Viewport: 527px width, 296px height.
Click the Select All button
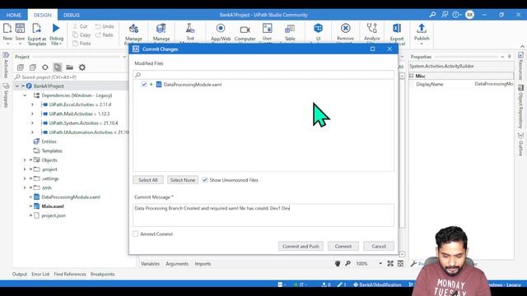pyautogui.click(x=148, y=180)
